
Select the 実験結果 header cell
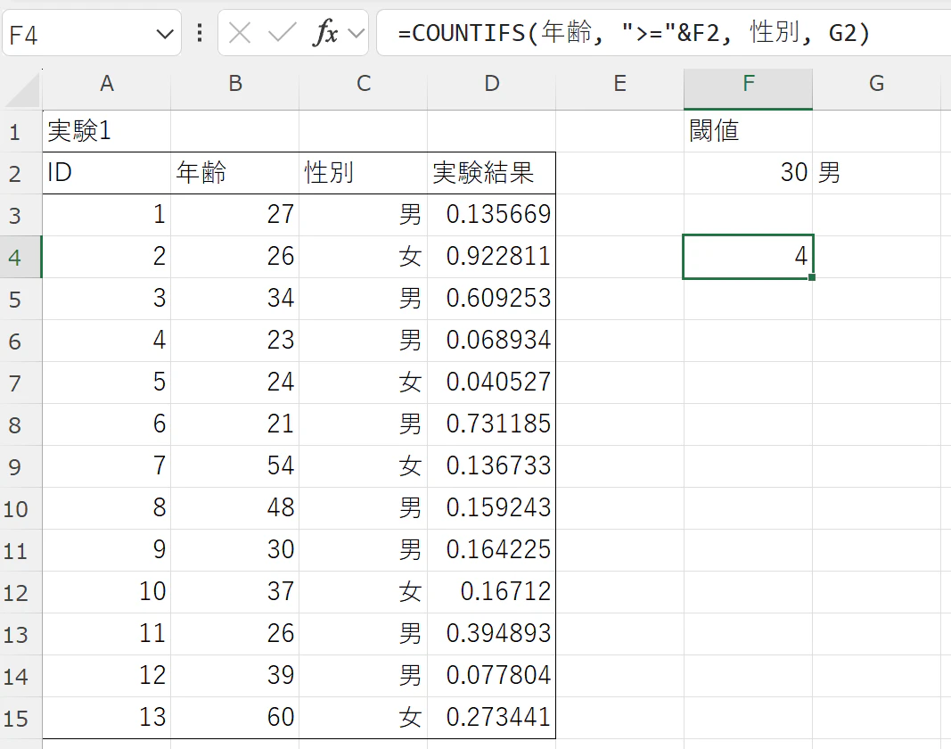click(x=492, y=173)
